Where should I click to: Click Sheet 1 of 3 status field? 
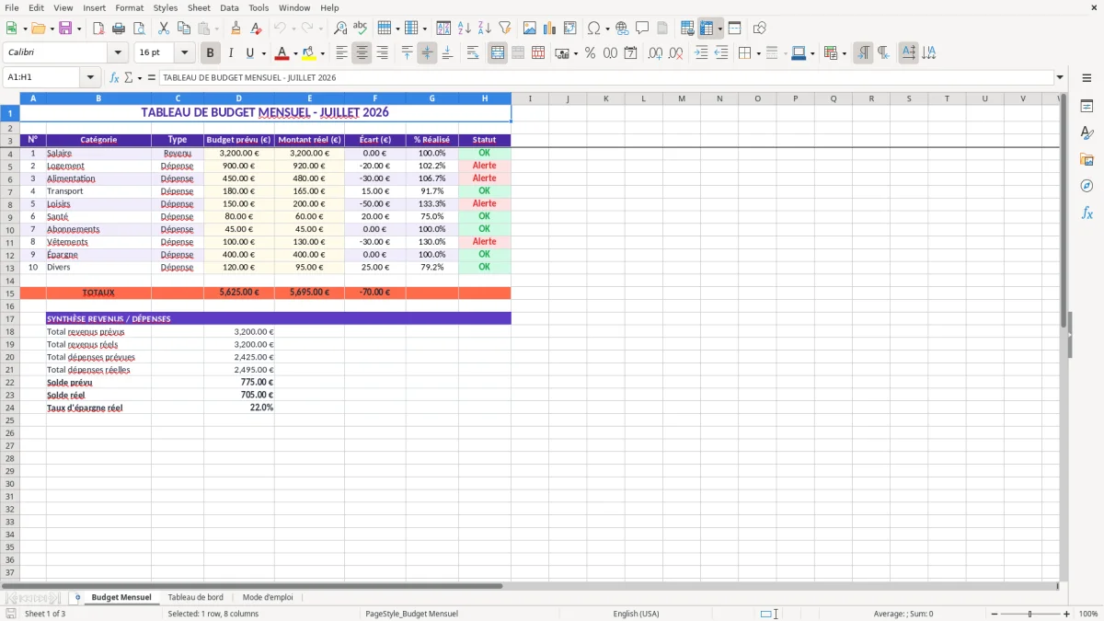pos(45,614)
